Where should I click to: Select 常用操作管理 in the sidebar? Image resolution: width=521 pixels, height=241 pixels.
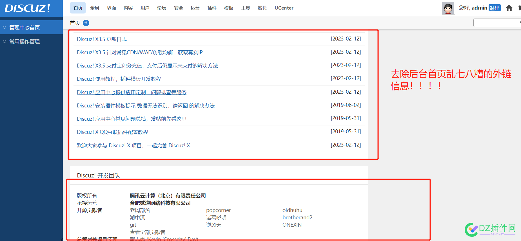(31, 41)
